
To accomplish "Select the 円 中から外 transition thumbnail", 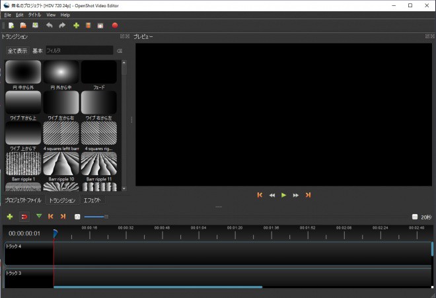I will (x=23, y=72).
